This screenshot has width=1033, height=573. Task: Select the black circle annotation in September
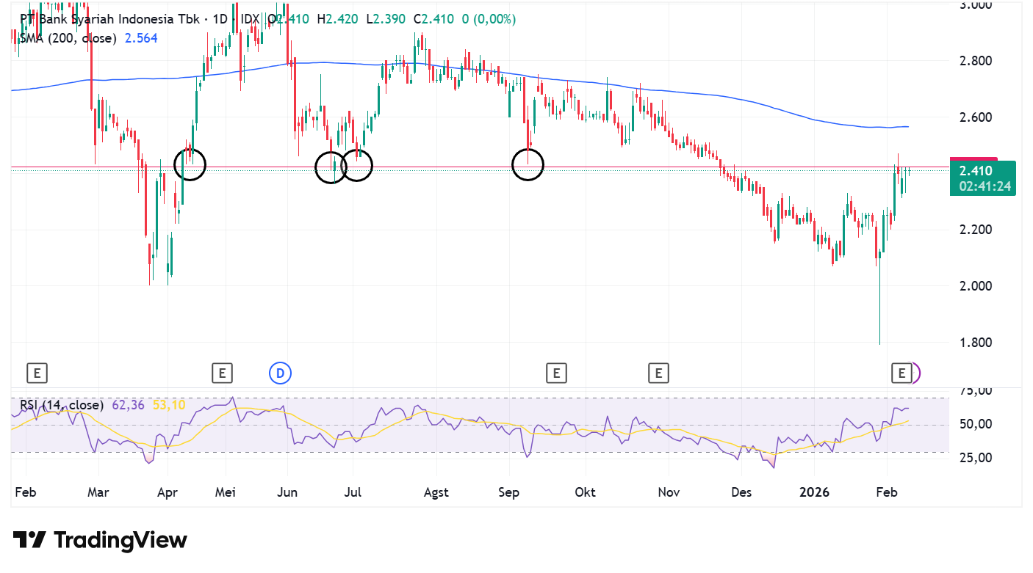coord(528,164)
